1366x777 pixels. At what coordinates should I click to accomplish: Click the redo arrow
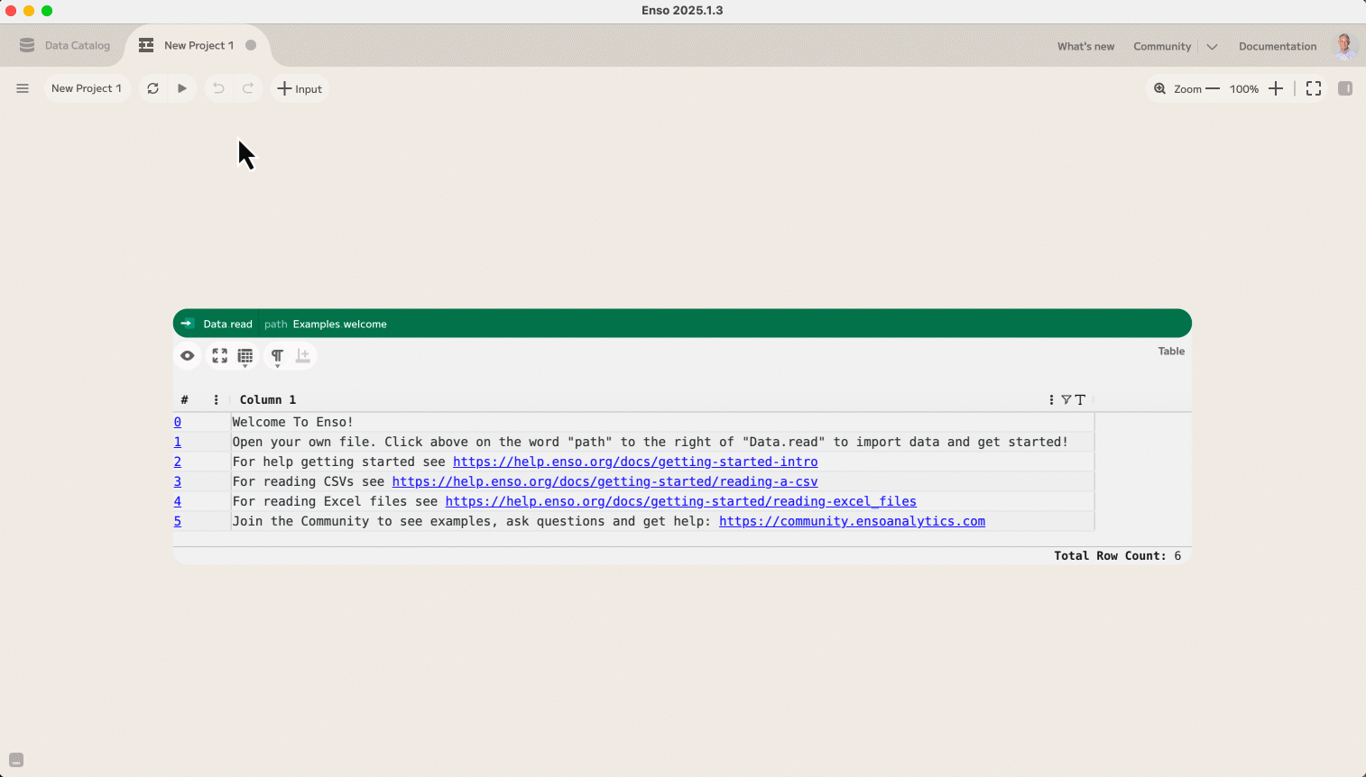248,88
